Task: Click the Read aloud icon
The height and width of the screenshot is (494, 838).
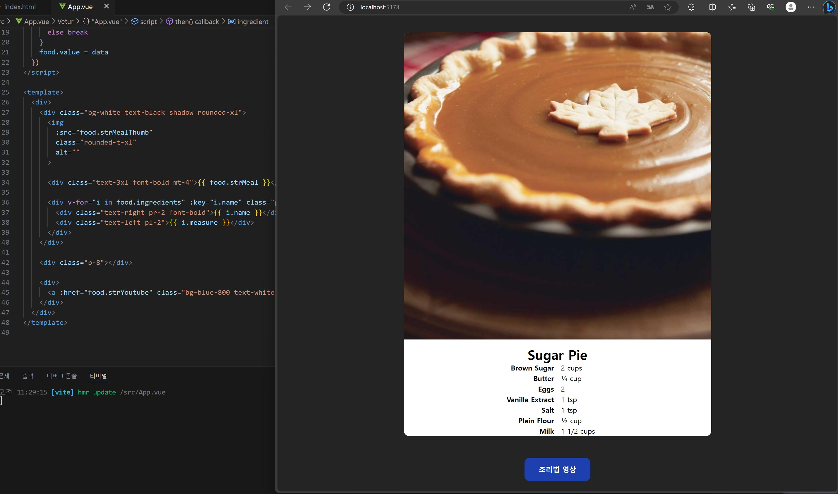Action: point(633,7)
